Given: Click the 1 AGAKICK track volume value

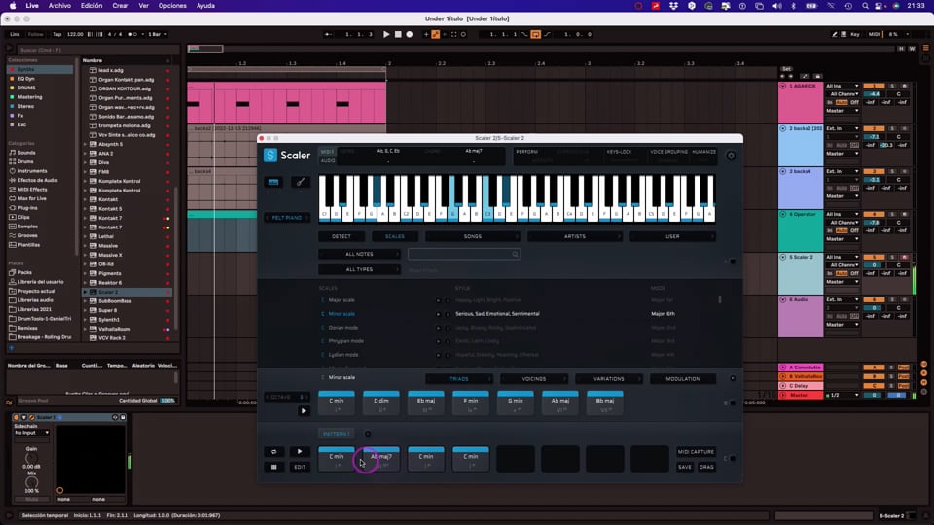Looking at the screenshot, I should pos(874,94).
